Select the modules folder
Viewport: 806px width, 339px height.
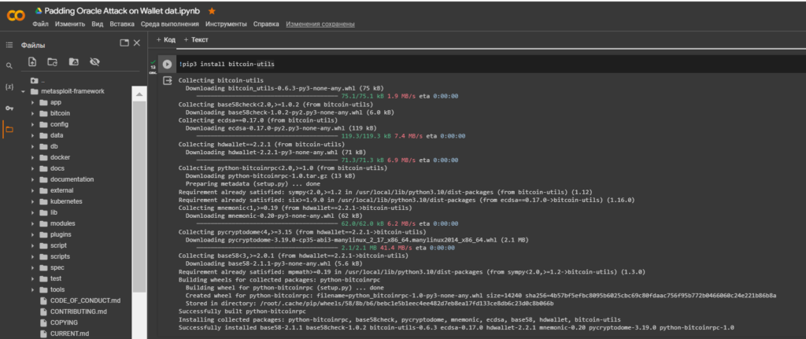(63, 223)
